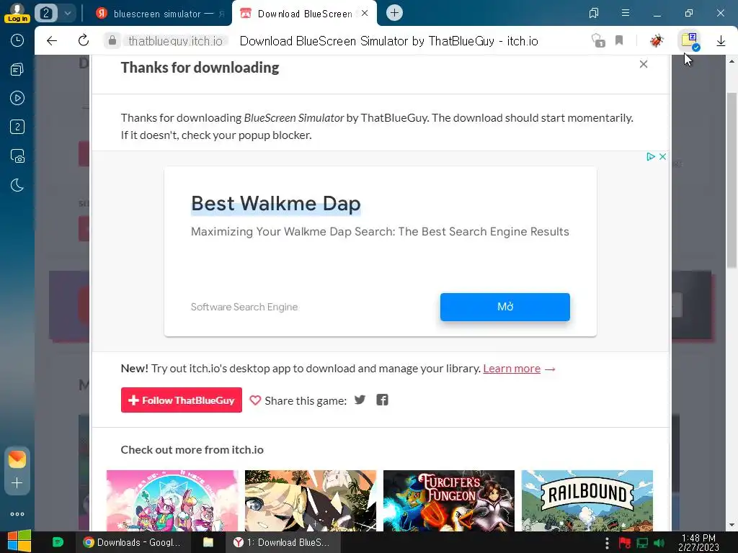738x553 pixels.
Task: Open the browser bookmarks panel icon
Action: click(594, 13)
